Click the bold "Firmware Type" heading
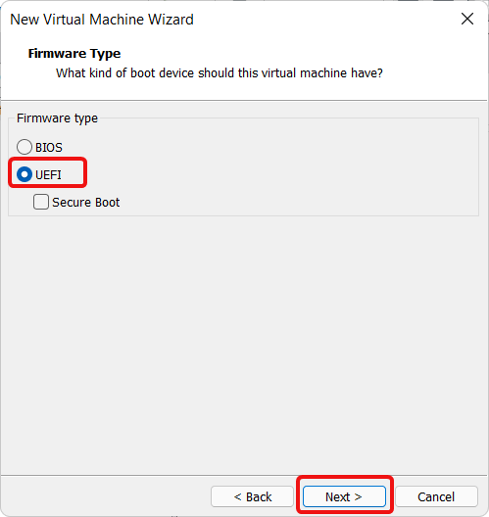The height and width of the screenshot is (517, 489). [74, 54]
